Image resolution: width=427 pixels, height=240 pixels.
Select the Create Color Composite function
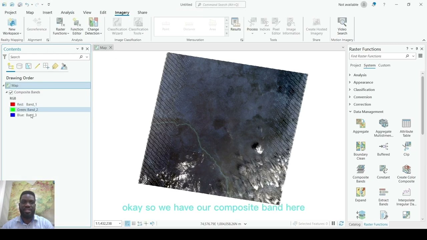tap(406, 174)
